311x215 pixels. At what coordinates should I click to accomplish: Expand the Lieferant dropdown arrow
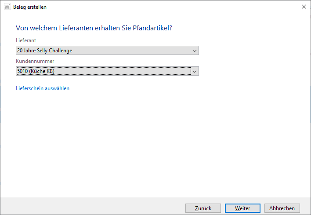(195, 51)
